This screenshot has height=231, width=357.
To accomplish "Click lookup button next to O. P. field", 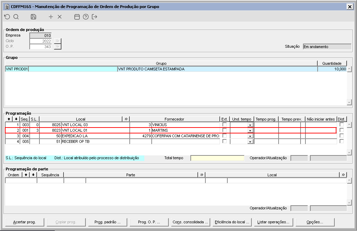I will (x=58, y=46).
